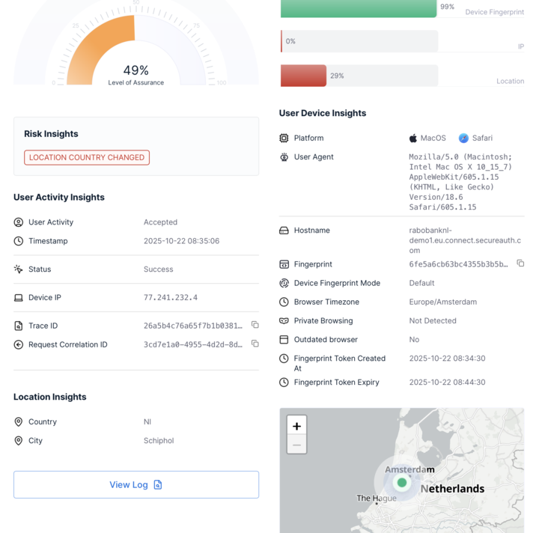Click the 99% Device Fingerprint green bar
The image size is (539, 533).
[x=359, y=8]
